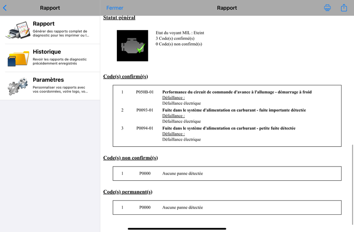The height and width of the screenshot is (232, 354).
Task: Click fault code P050B-01
Action: (x=145, y=92)
